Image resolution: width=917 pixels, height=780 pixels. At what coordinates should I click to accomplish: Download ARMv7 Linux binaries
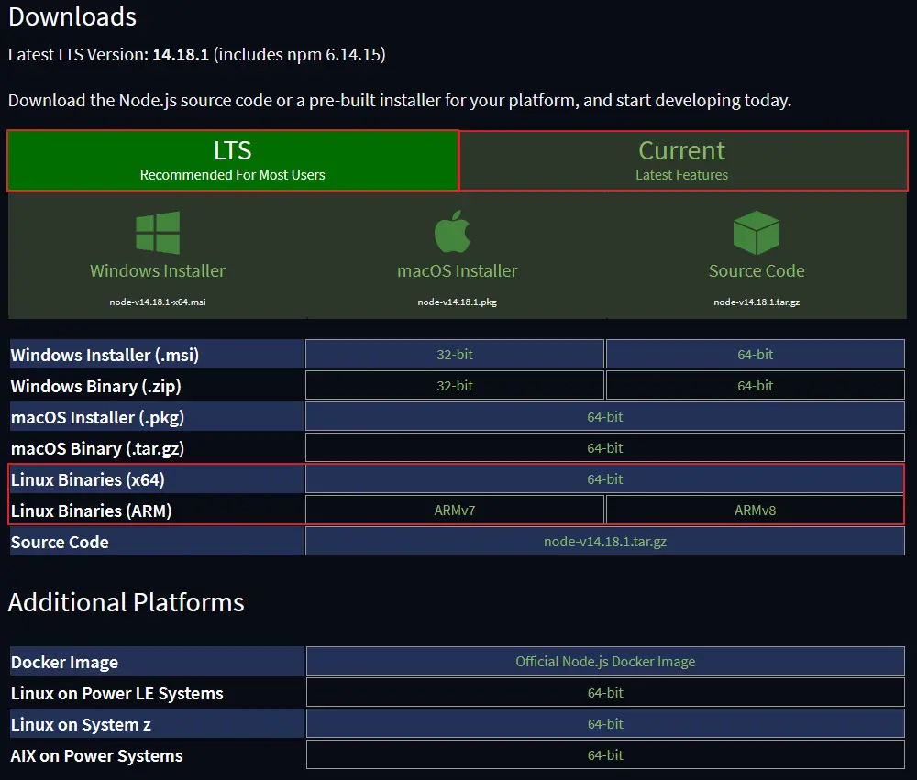pos(455,511)
